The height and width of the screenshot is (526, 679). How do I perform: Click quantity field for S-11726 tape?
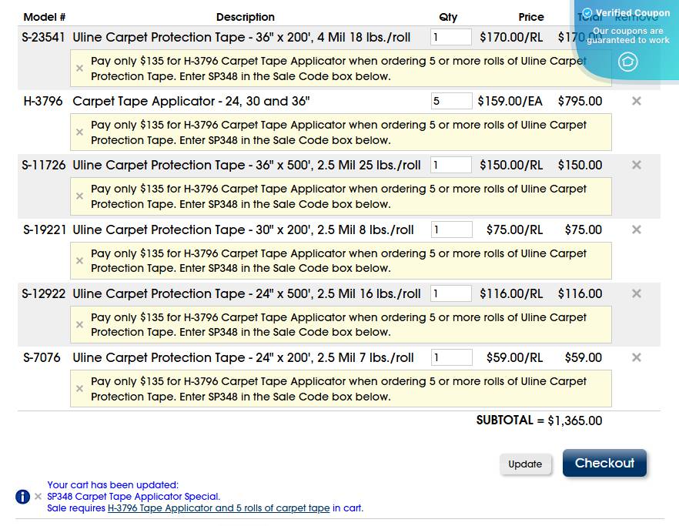tap(451, 165)
